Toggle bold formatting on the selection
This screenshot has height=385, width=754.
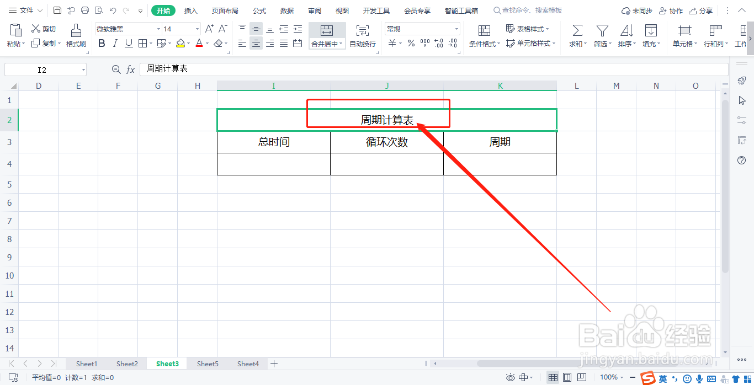pos(101,43)
